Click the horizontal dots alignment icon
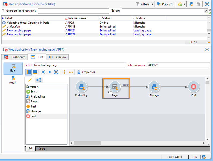 point(71,72)
